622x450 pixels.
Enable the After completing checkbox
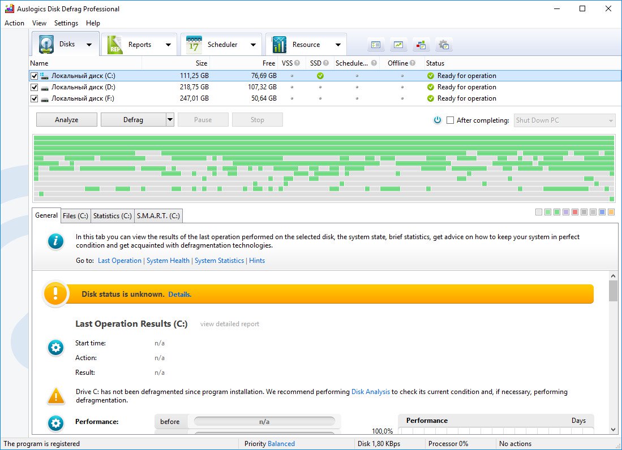[451, 120]
